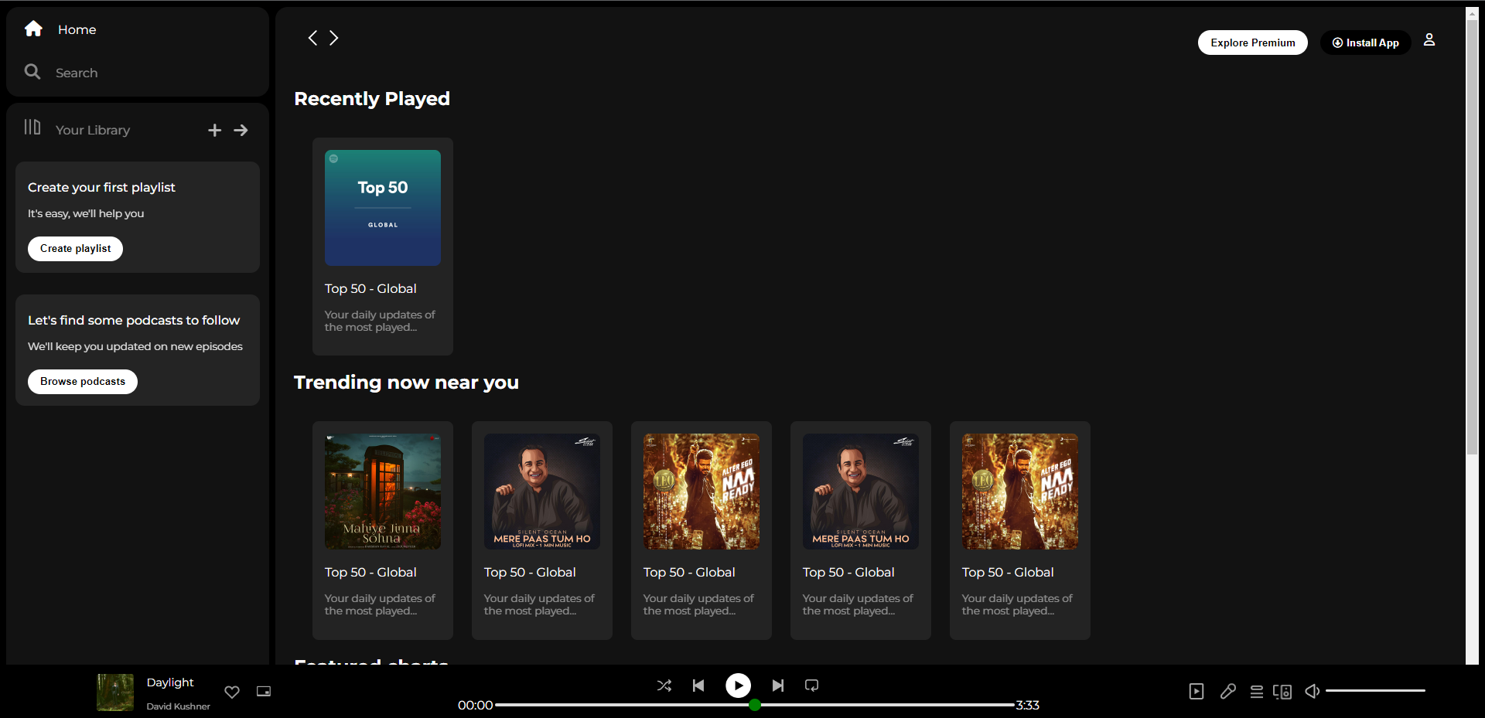Open Daylight album art thumbnail
The height and width of the screenshot is (718, 1485).
[x=115, y=692]
